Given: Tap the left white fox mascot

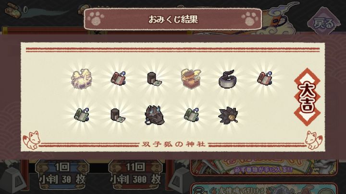Looking at the screenshot, I should tap(32, 140).
